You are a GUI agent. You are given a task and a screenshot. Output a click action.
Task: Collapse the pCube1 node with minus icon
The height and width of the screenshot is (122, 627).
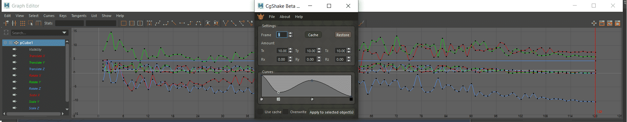(x=5, y=43)
